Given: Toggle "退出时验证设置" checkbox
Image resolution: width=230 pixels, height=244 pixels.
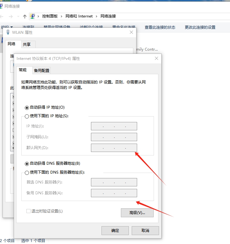Looking at the screenshot, I should coord(28,211).
